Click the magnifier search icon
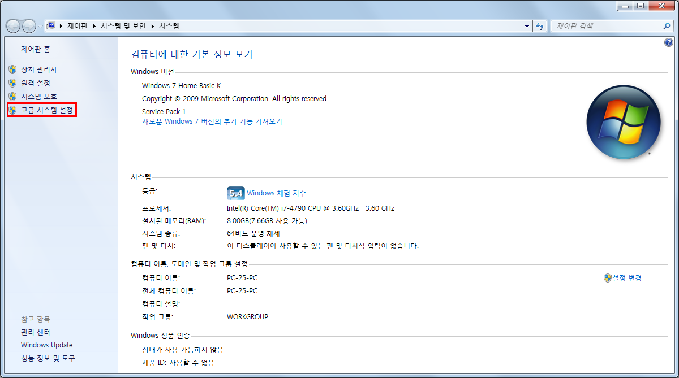This screenshot has height=378, width=679. 667,26
